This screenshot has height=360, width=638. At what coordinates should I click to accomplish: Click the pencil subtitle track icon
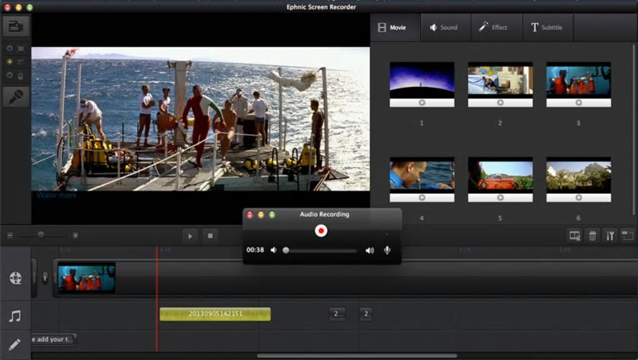15,344
